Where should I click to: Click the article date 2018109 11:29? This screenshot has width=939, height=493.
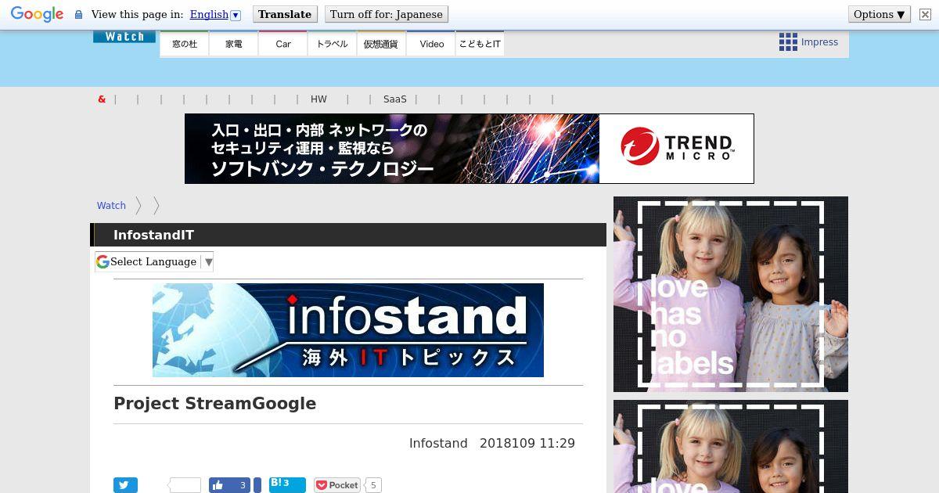pos(527,443)
